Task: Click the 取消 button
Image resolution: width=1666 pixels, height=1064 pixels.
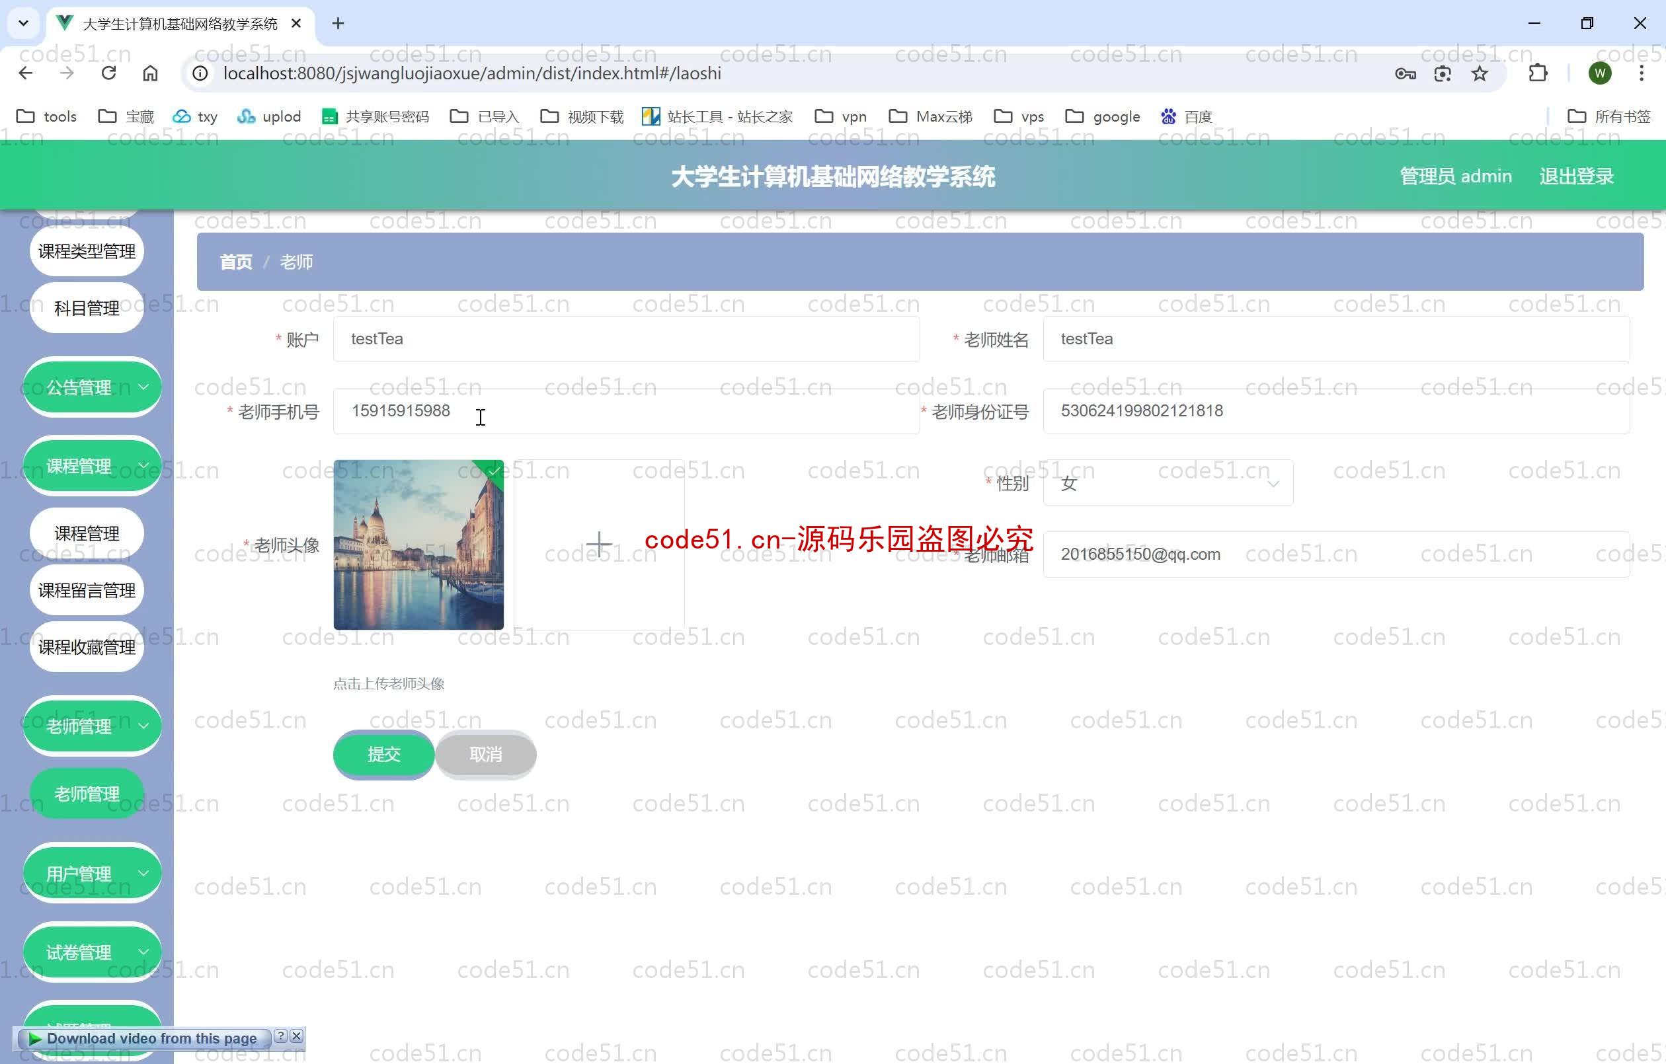Action: click(486, 753)
